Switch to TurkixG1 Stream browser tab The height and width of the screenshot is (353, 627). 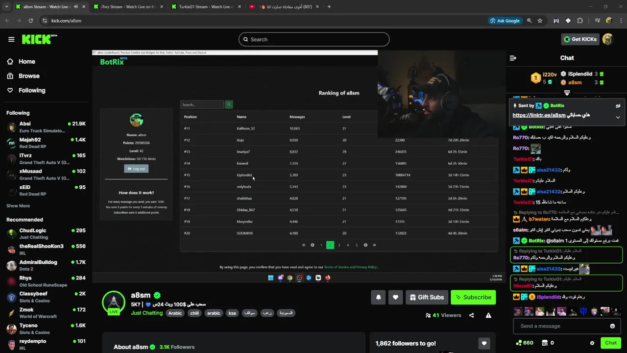point(206,7)
